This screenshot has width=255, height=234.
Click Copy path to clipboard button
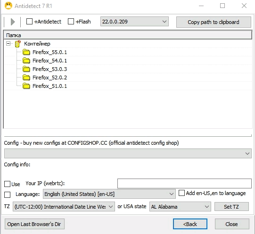214,22
